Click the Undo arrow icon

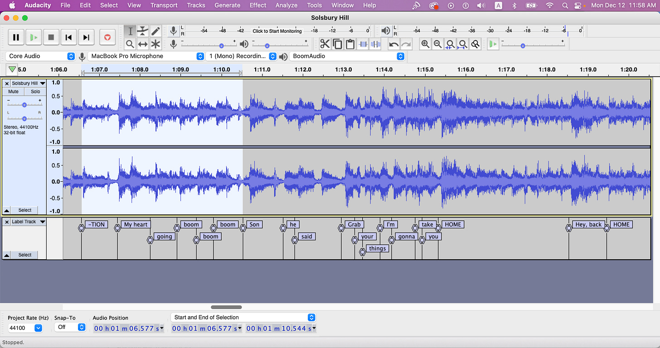point(393,44)
